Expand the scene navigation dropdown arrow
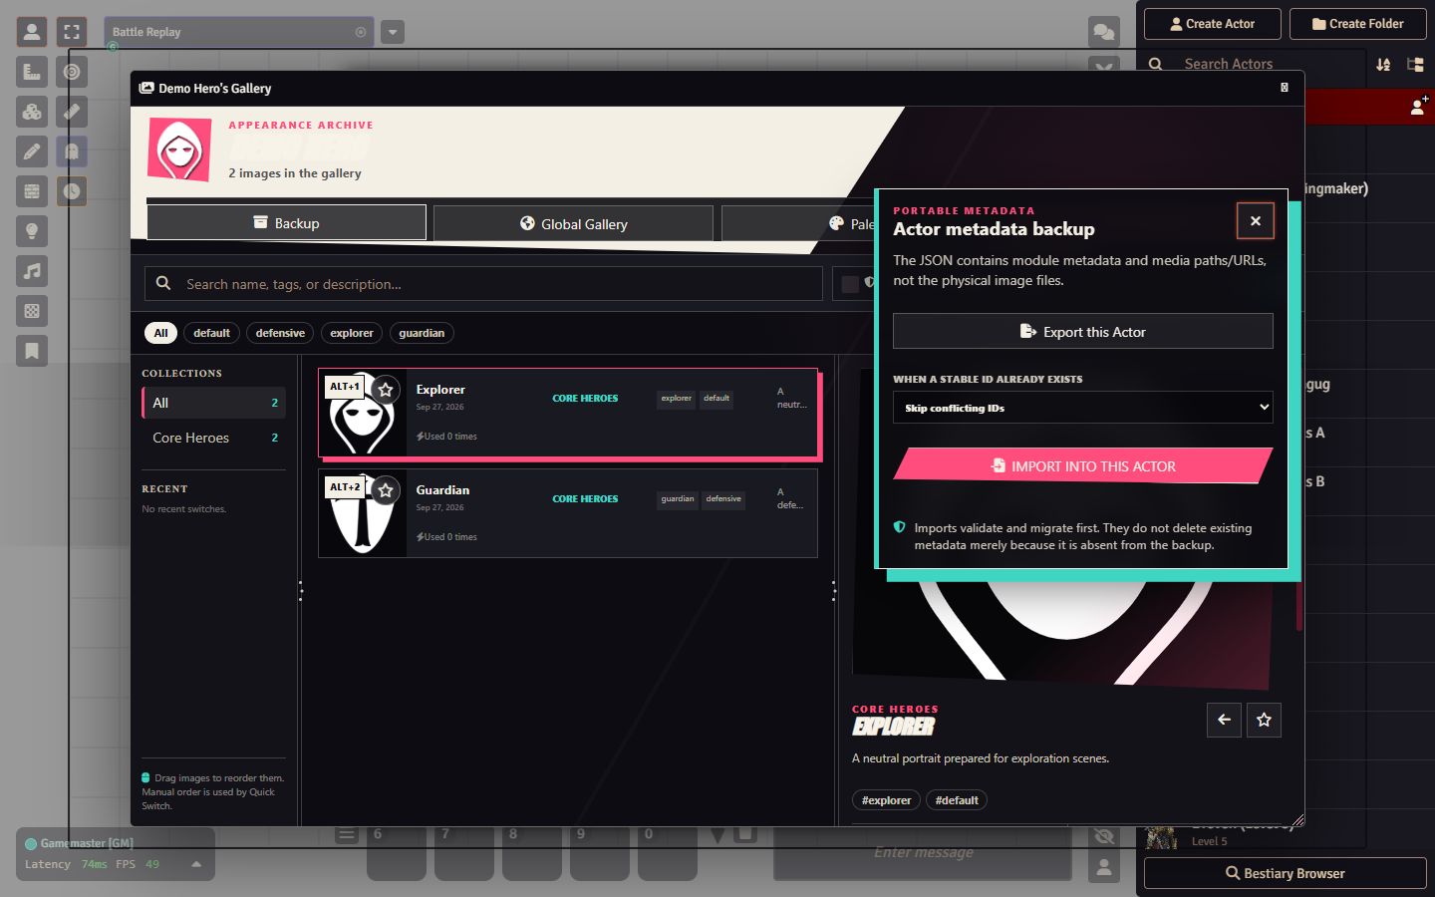1435x897 pixels. (x=393, y=32)
